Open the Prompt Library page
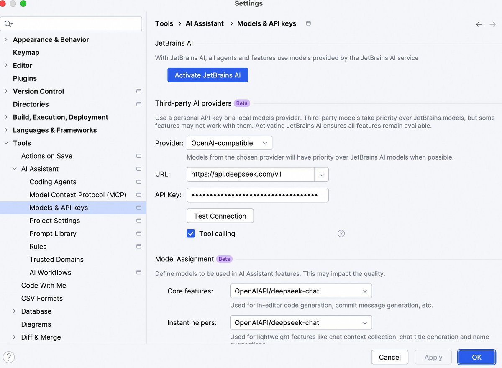502x368 pixels. [53, 234]
